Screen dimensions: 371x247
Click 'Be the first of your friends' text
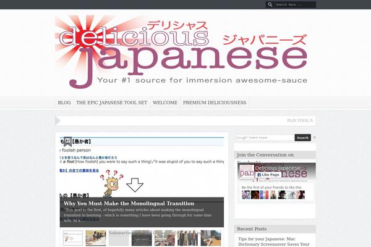[x=271, y=188]
